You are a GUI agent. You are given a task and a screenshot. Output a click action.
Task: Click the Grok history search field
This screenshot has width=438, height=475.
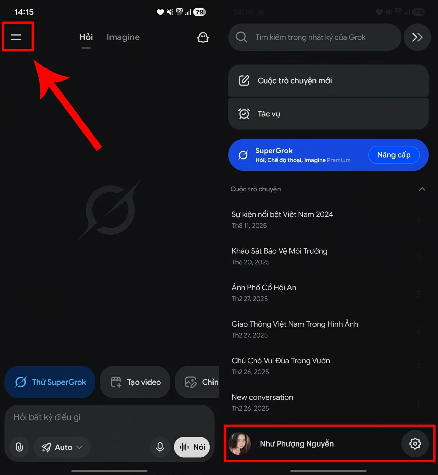(314, 37)
